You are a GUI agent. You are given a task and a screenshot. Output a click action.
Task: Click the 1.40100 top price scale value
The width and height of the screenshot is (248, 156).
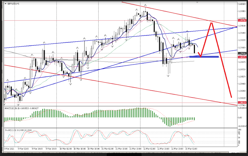coord(242,4)
